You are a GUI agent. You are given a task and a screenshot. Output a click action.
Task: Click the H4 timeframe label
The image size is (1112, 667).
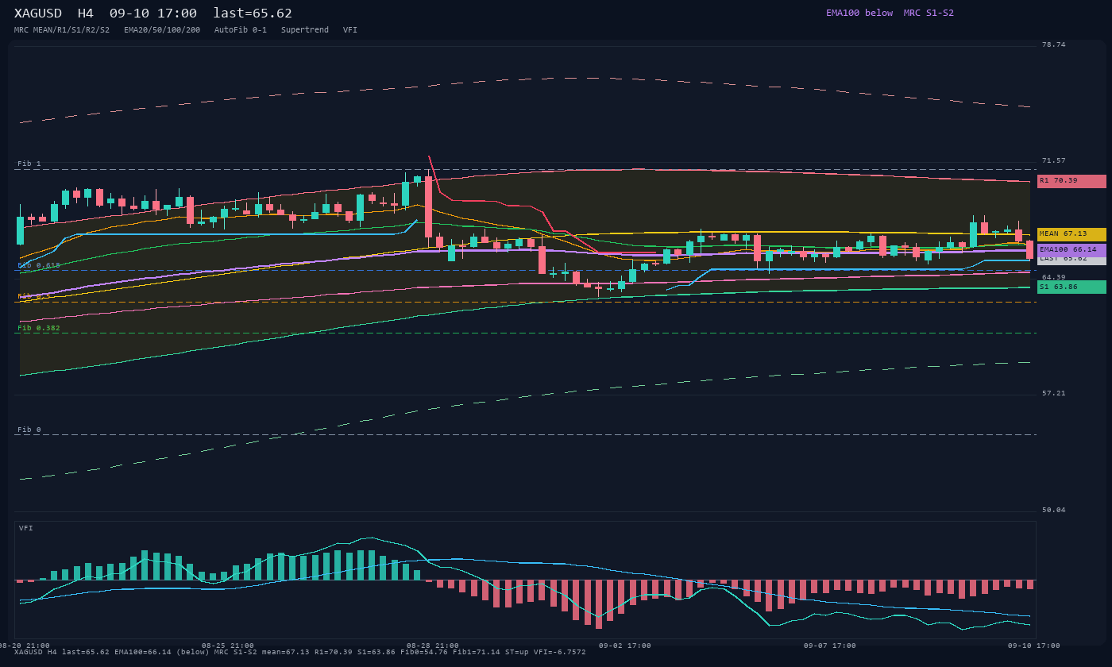click(x=85, y=13)
